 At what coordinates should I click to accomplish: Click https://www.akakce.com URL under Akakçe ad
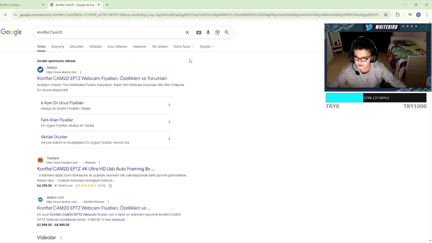pyautogui.click(x=61, y=72)
